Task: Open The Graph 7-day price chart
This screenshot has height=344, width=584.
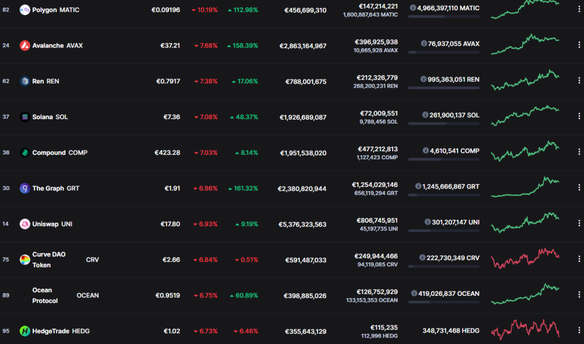Action: click(525, 187)
